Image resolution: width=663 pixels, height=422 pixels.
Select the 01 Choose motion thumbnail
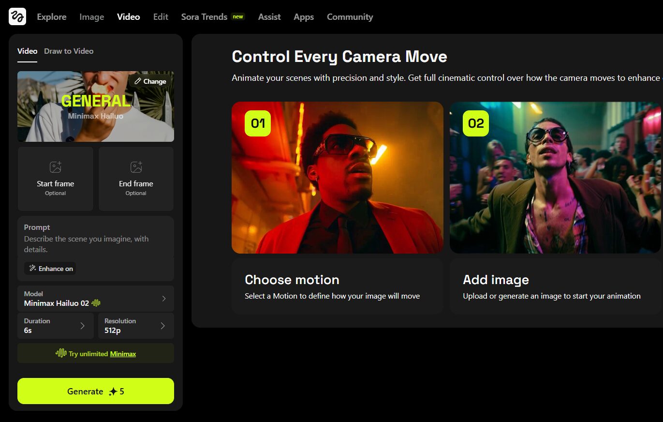[337, 178]
